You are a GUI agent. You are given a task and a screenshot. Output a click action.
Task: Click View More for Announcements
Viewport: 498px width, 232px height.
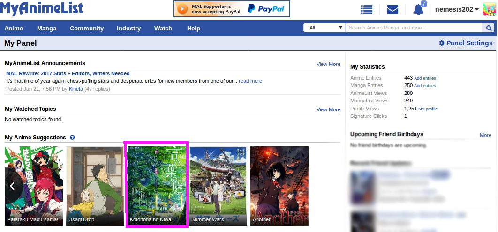pyautogui.click(x=328, y=64)
